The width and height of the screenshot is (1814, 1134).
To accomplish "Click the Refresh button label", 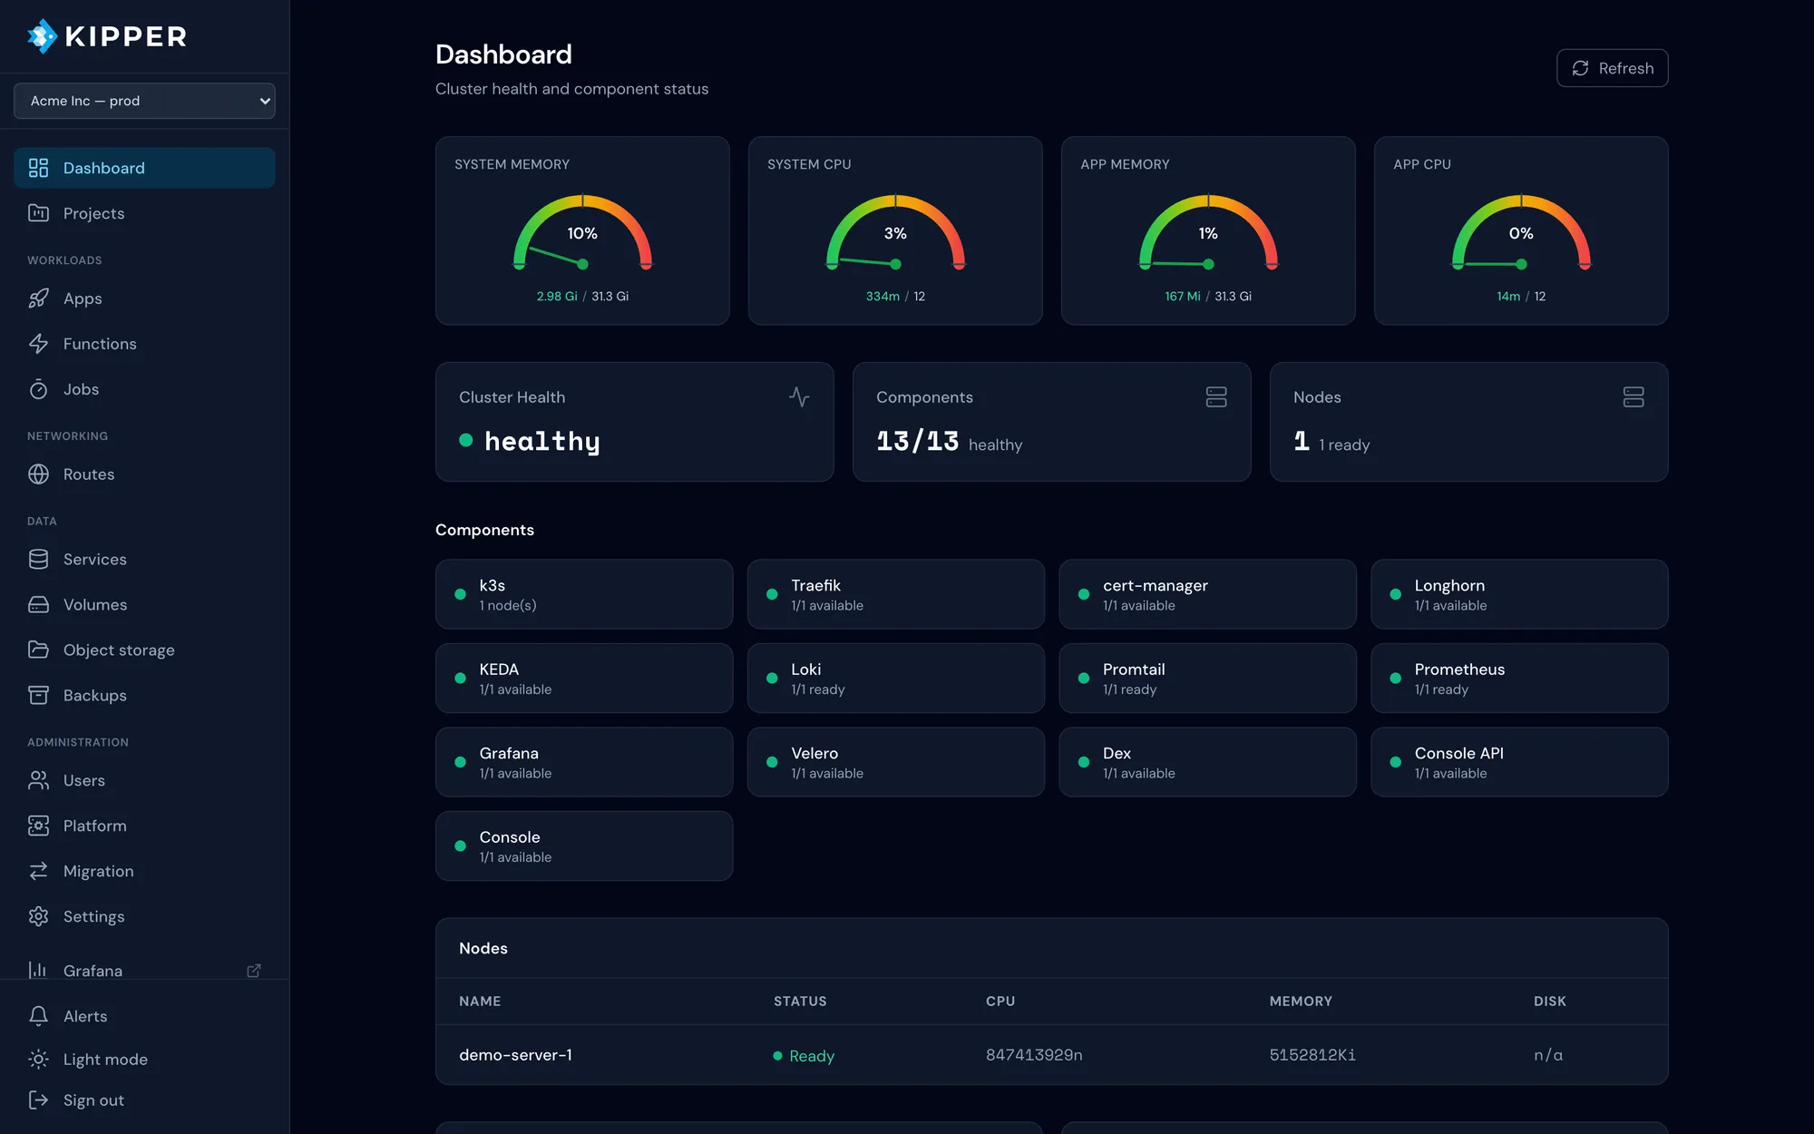I will tap(1625, 68).
